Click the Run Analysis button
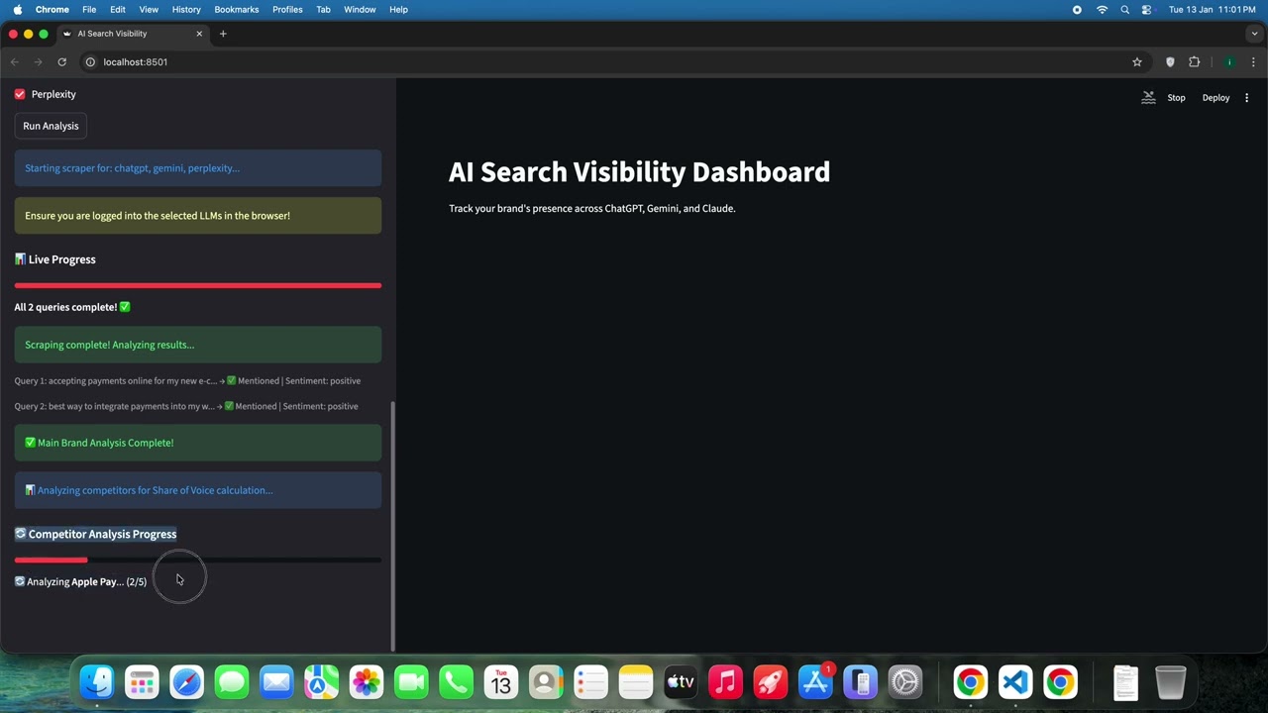Image resolution: width=1268 pixels, height=713 pixels. (x=51, y=126)
